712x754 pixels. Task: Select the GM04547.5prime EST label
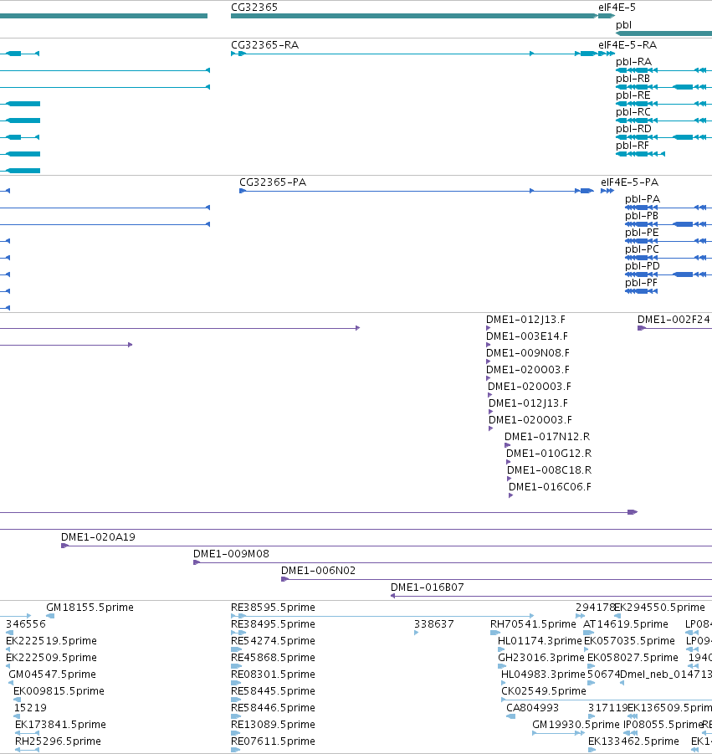pyautogui.click(x=52, y=674)
